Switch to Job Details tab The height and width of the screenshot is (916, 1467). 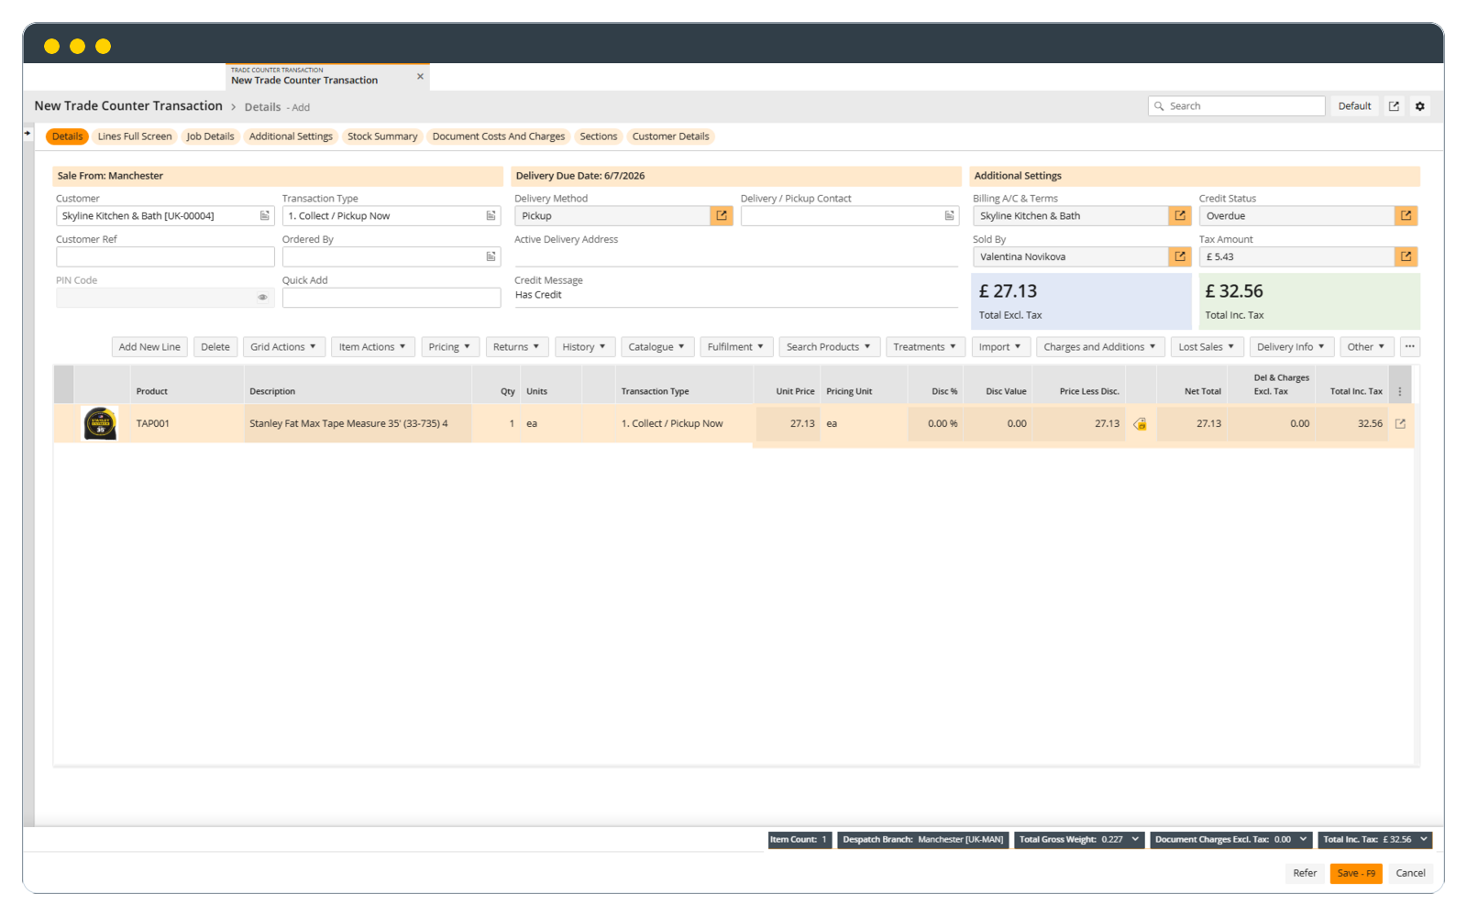[210, 136]
